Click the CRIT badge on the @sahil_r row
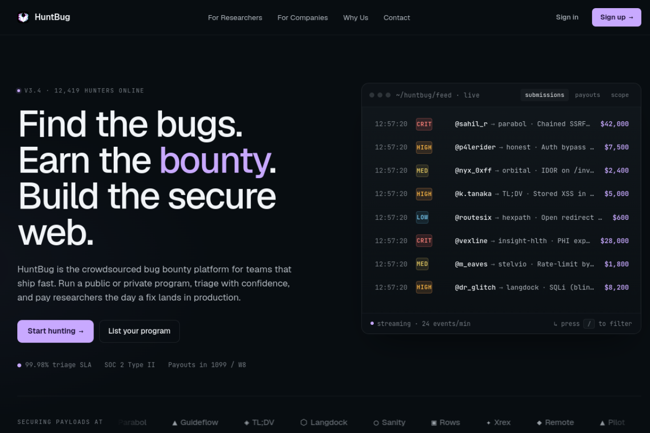Image resolution: width=650 pixels, height=433 pixels. tap(424, 124)
